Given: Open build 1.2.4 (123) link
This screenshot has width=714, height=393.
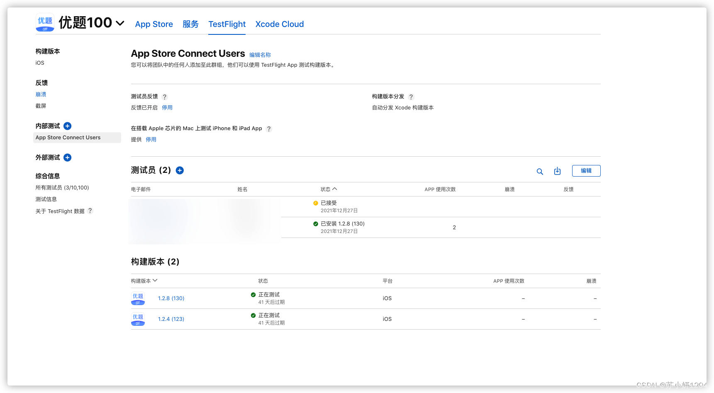Looking at the screenshot, I should pyautogui.click(x=171, y=319).
